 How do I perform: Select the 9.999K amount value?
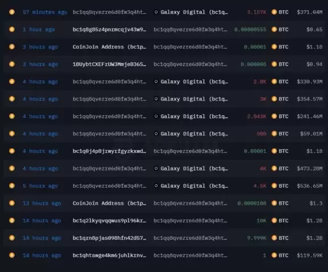click(x=257, y=238)
